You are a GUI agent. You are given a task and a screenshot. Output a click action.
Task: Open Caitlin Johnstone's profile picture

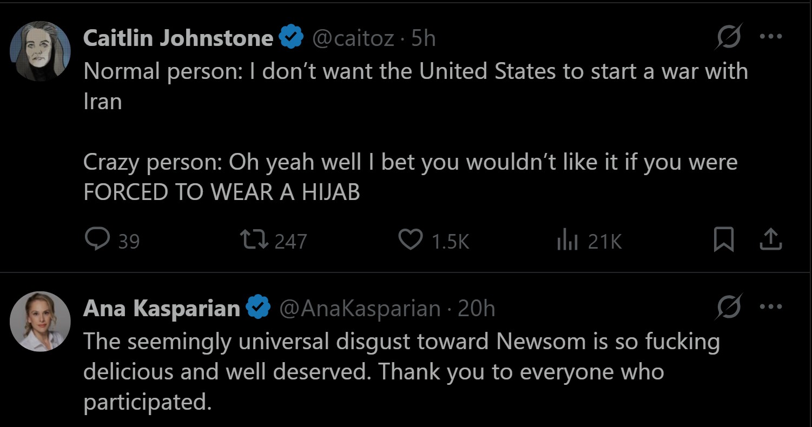(40, 51)
